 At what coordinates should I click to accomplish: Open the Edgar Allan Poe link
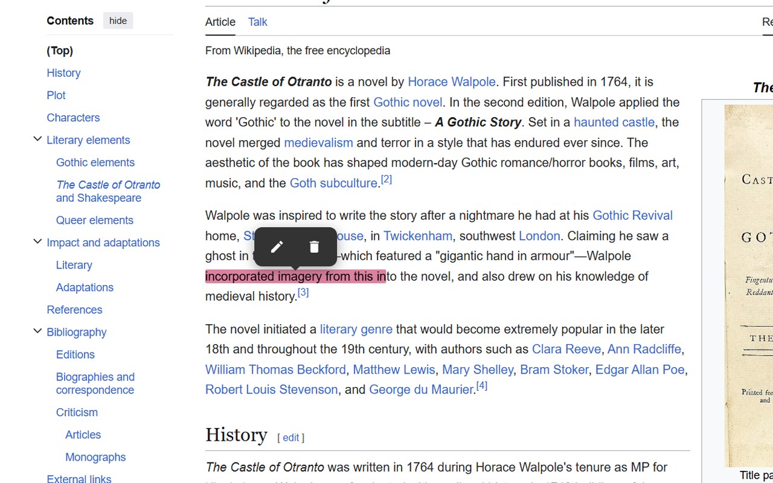tap(640, 369)
